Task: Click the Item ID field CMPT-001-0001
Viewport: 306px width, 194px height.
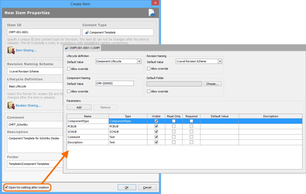Action: click(44, 32)
